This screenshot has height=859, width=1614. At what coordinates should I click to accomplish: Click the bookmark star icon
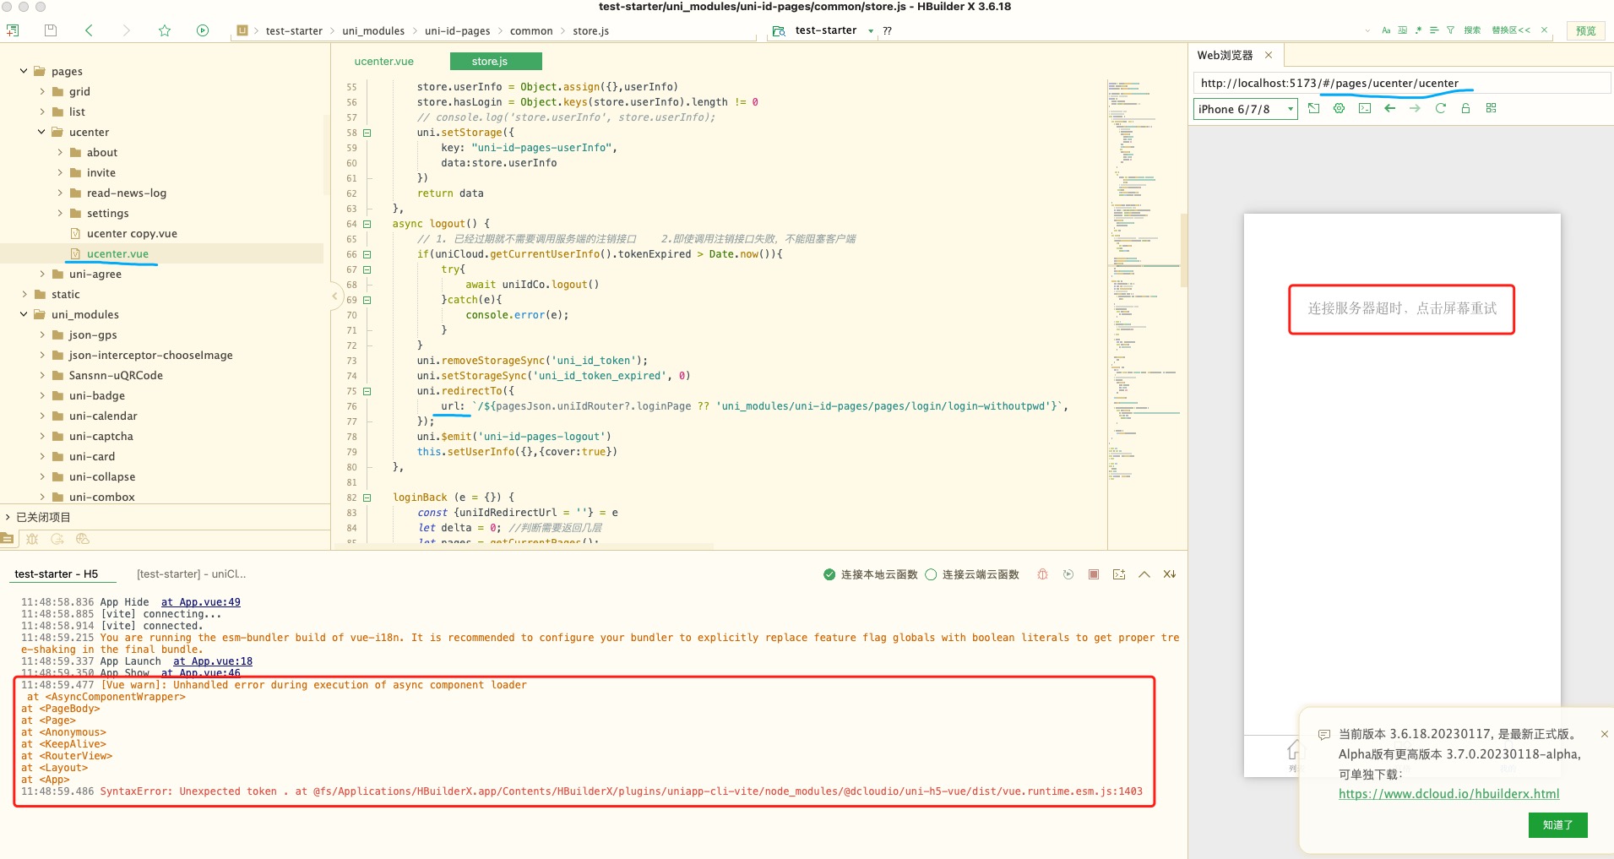165,30
